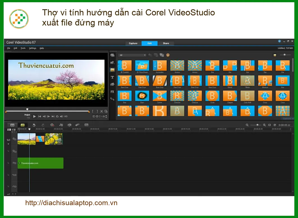Enlarge the preview window icon
Viewport: 298px width, 218px height.
click(x=106, y=111)
